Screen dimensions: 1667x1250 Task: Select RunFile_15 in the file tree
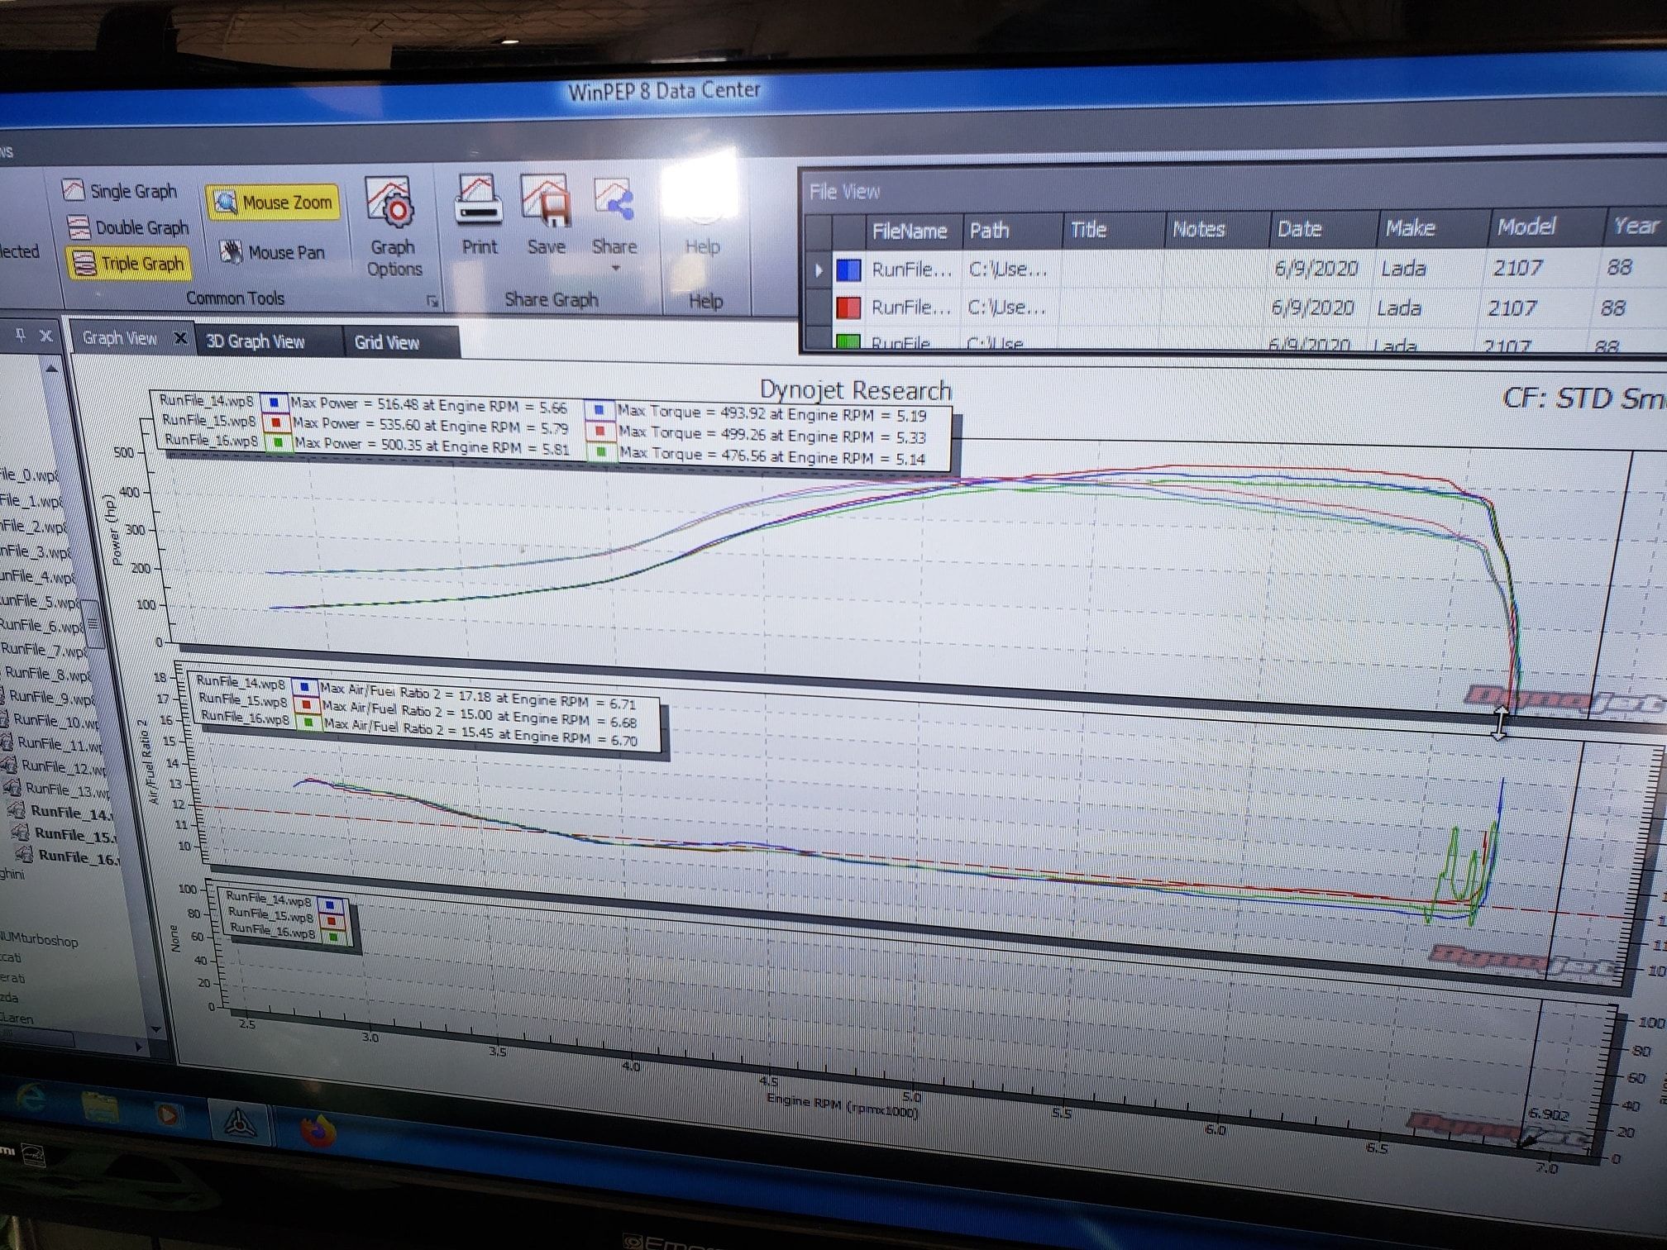76,835
